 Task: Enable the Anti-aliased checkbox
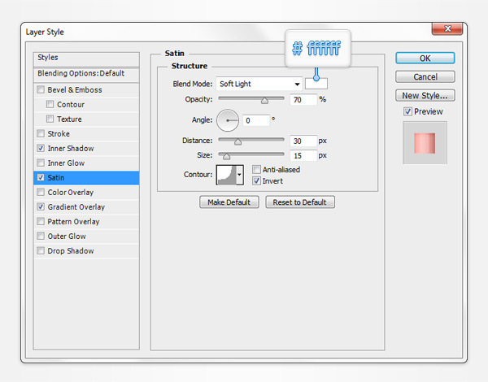pyautogui.click(x=257, y=169)
